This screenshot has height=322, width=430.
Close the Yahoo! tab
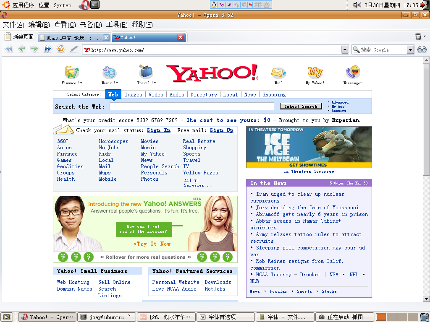pos(181,37)
